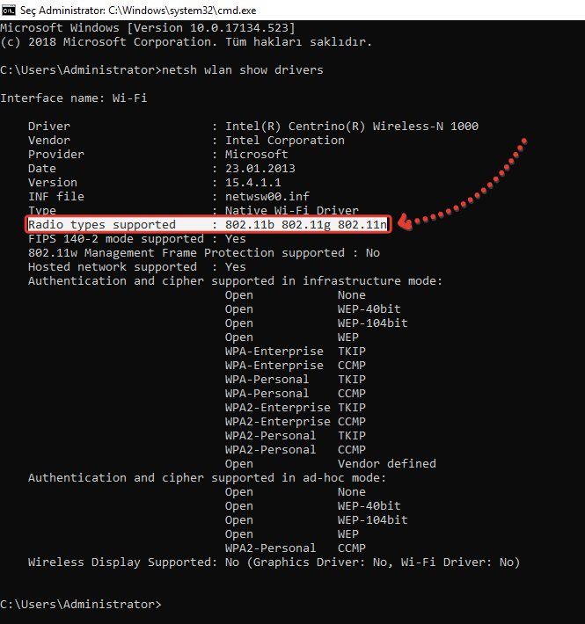Click the 802.11w Management Frame Protection line
The height and width of the screenshot is (624, 585).
pos(203,253)
